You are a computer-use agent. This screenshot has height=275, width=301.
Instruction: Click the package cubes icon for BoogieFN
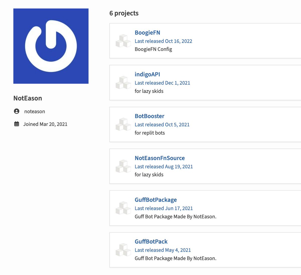[123, 41]
